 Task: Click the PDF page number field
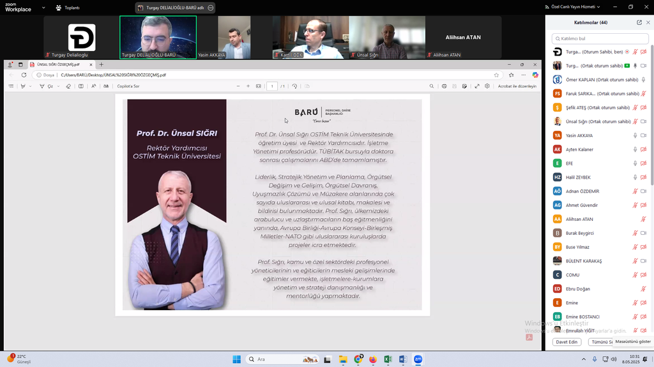272,86
